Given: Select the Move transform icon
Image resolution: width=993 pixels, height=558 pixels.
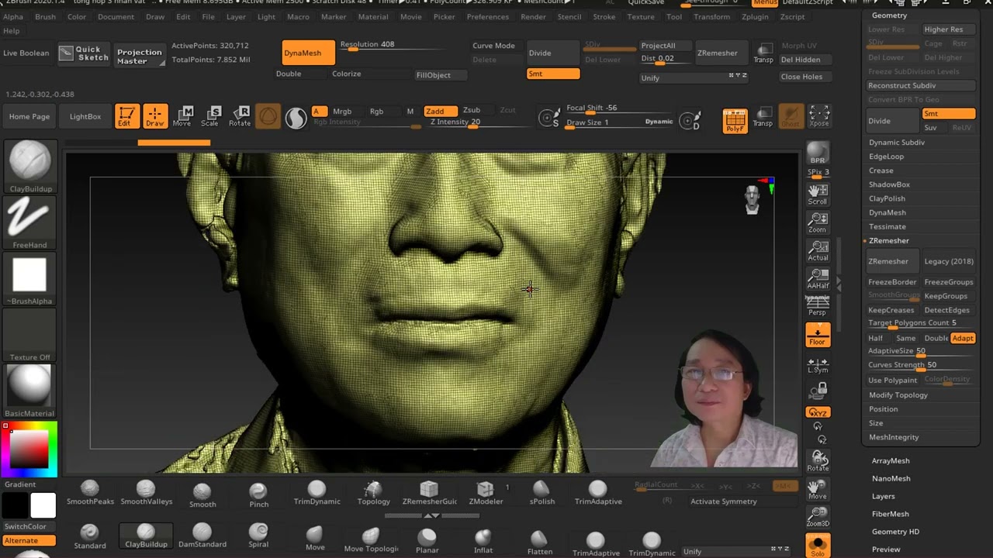Looking at the screenshot, I should tap(183, 116).
